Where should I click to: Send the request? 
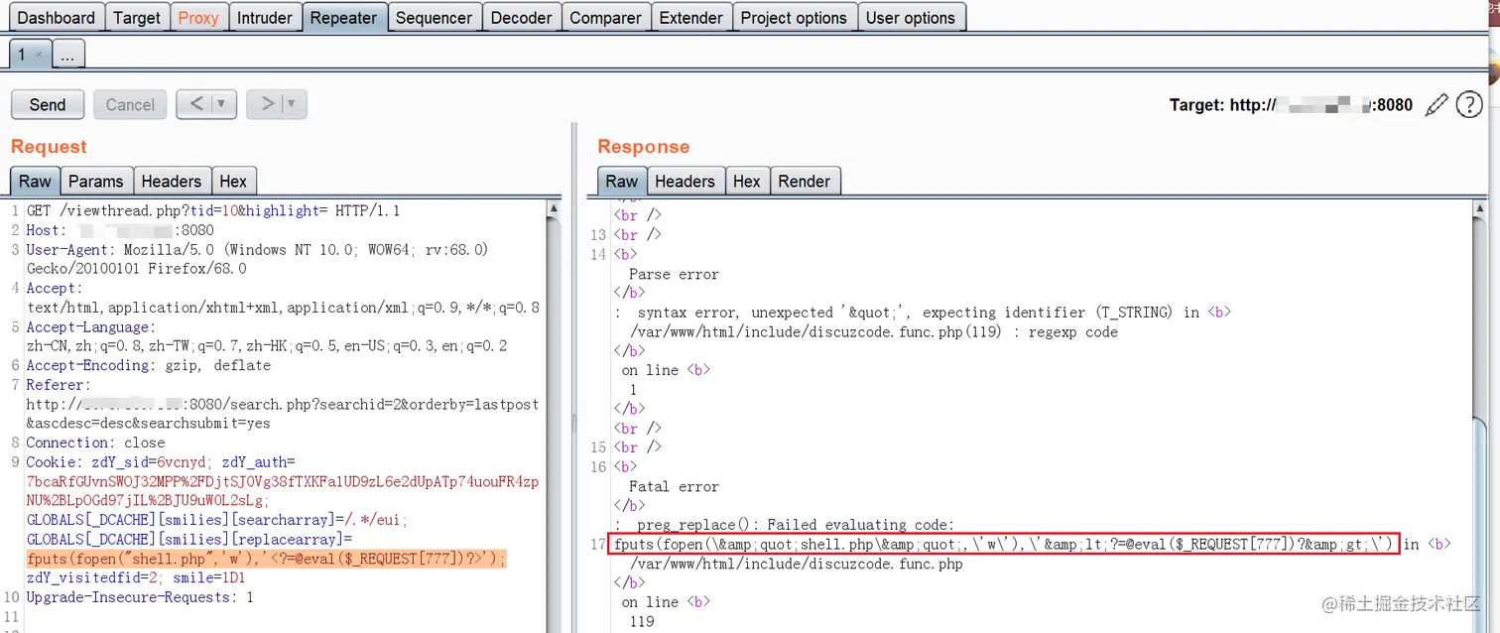pos(48,104)
